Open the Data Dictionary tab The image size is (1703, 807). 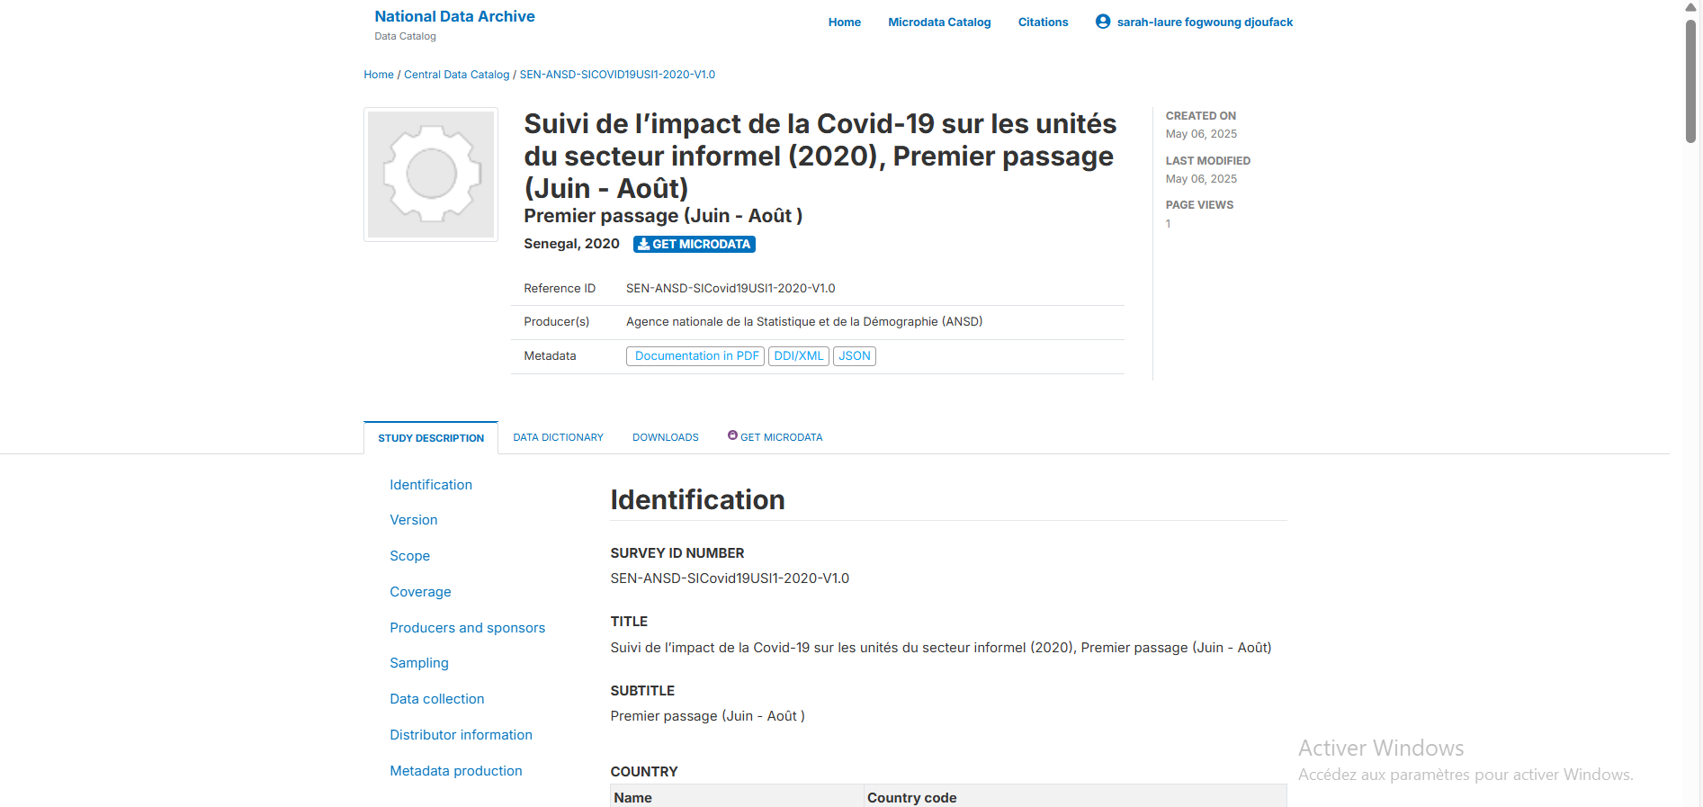click(x=558, y=437)
